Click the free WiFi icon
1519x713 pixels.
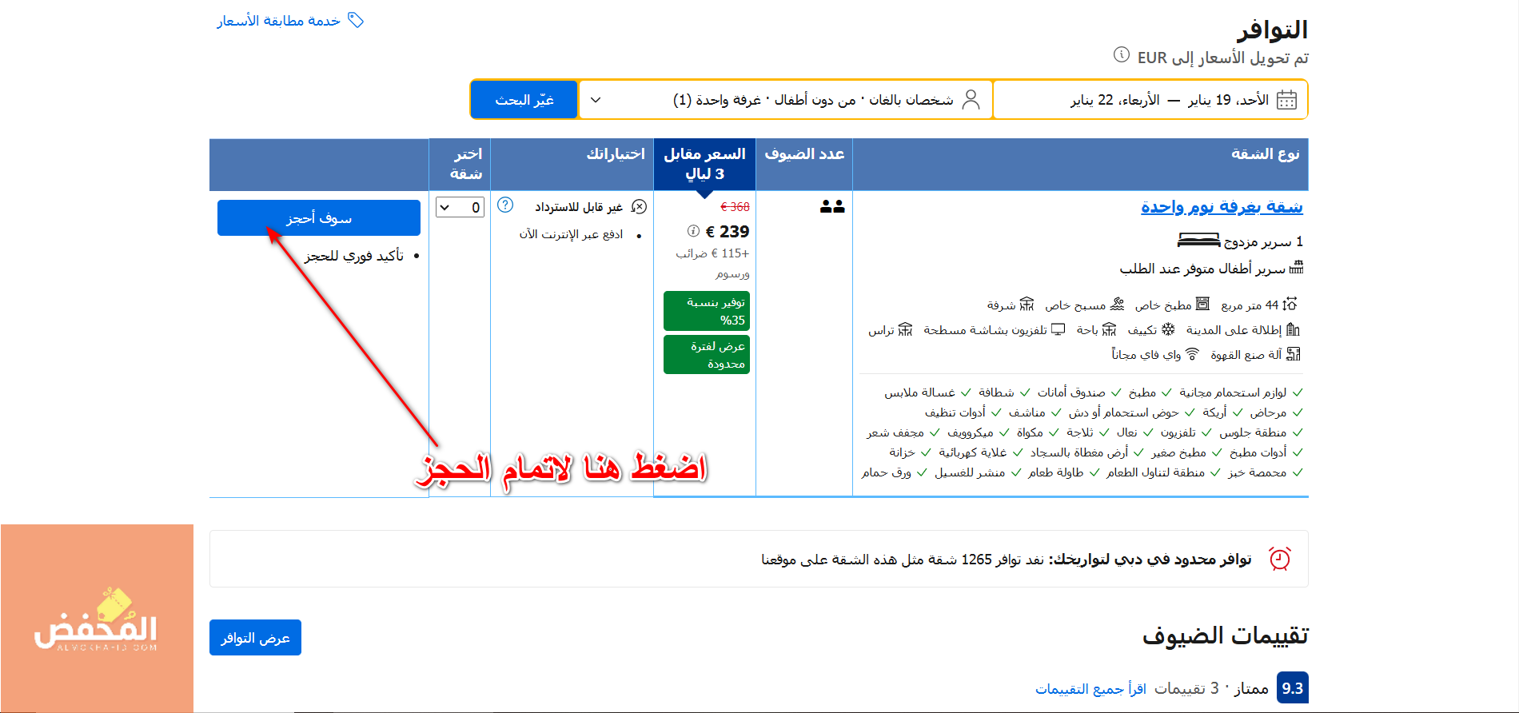click(x=1192, y=354)
